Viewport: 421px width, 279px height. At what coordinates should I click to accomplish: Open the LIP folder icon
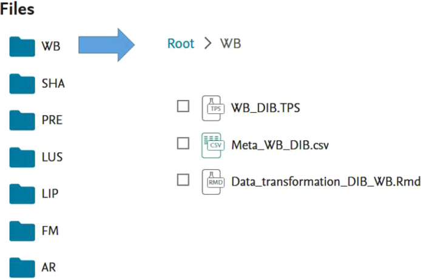tap(22, 194)
